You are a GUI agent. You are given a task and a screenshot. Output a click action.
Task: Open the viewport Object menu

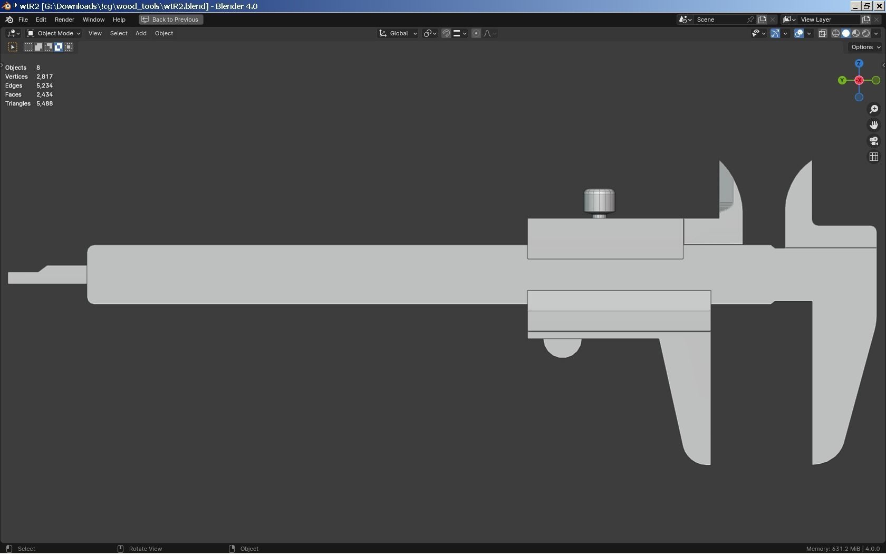coord(164,33)
